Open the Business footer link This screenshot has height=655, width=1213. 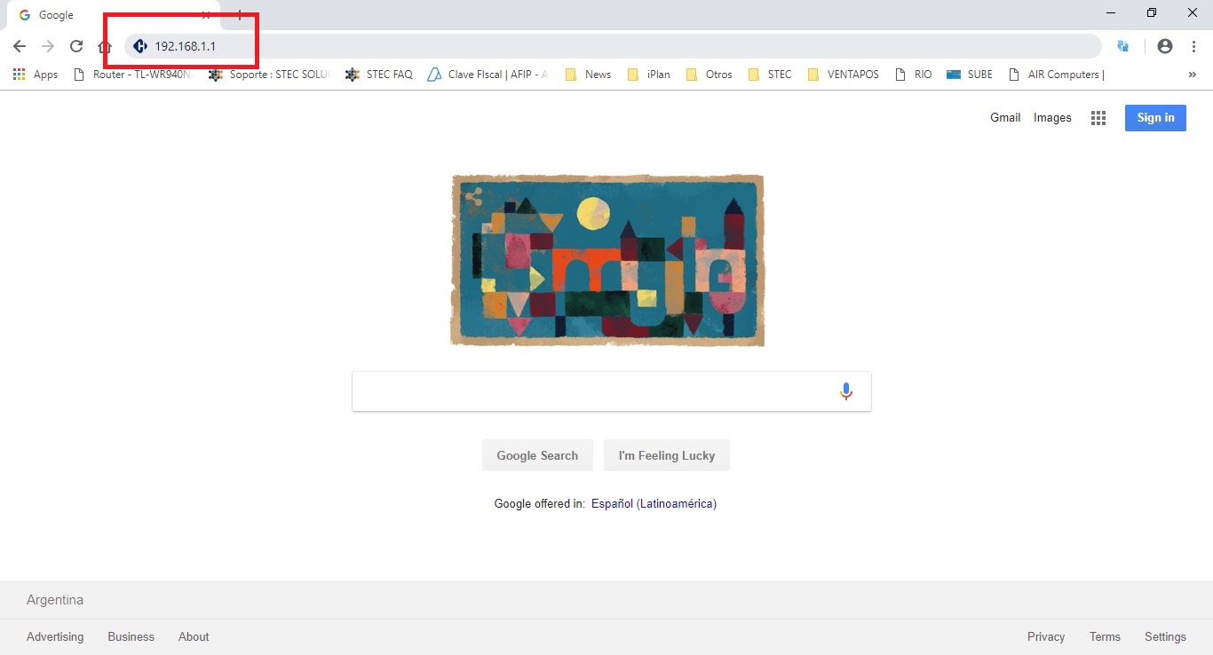[x=131, y=636]
